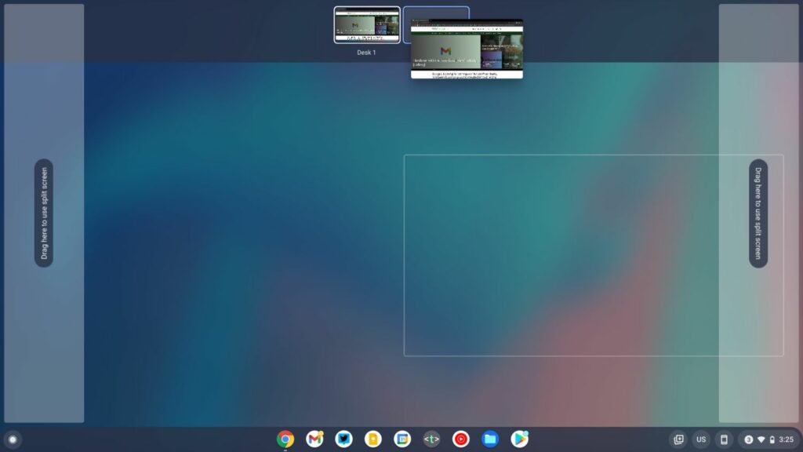Select Desk 1
The height and width of the screenshot is (452, 803).
[x=366, y=25]
